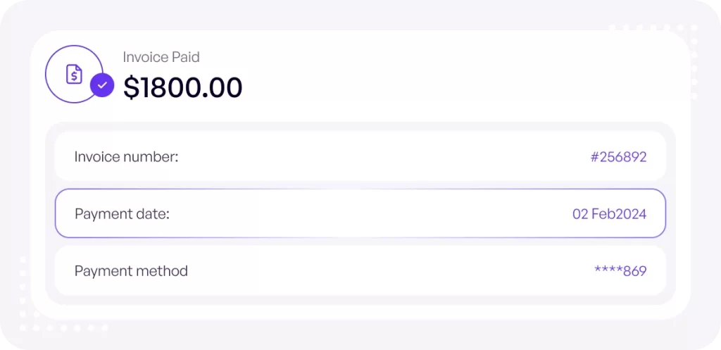Click the Invoice Paid heading
721x350 pixels.
[161, 57]
